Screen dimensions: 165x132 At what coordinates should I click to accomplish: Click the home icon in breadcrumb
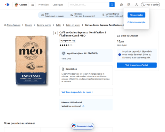click(5, 25)
